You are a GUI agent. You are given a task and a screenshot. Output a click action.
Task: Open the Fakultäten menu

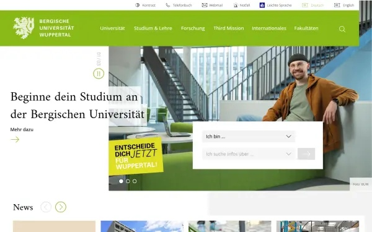pos(306,28)
